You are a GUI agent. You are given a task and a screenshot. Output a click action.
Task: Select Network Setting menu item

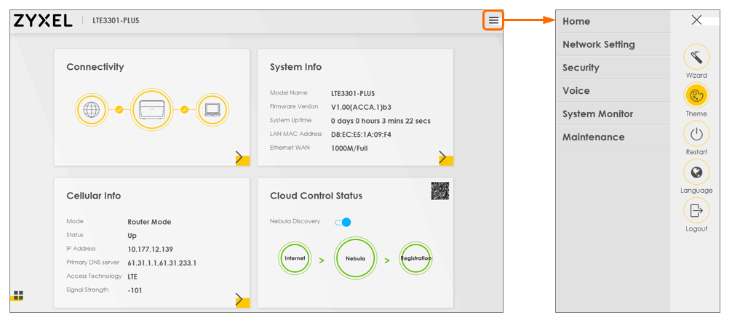point(599,44)
